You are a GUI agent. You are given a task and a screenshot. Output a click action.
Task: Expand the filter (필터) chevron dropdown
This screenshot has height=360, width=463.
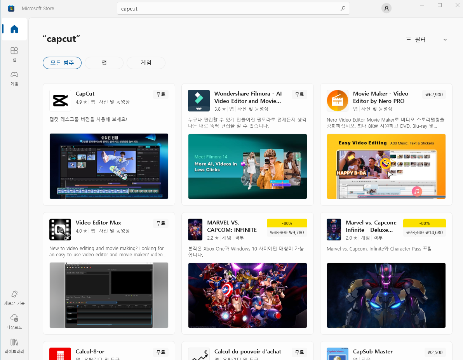[x=445, y=40]
